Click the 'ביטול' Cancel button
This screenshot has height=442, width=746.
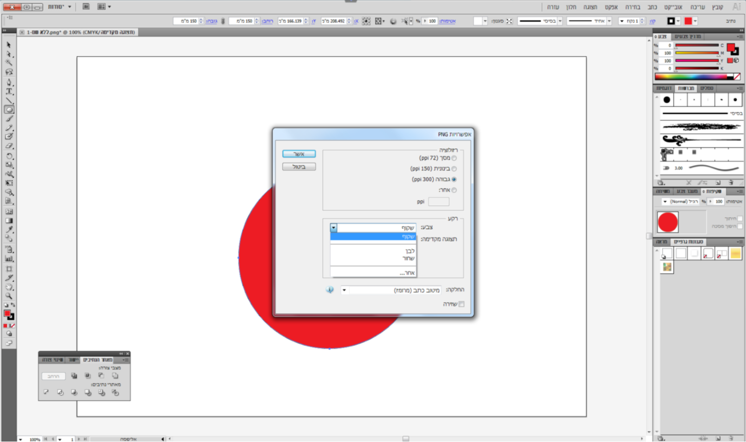[x=299, y=167]
